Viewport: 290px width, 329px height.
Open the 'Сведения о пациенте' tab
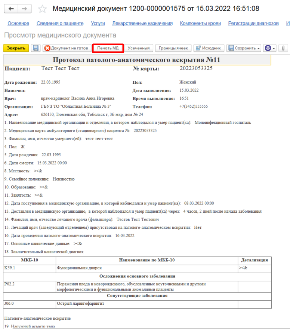coord(60,23)
